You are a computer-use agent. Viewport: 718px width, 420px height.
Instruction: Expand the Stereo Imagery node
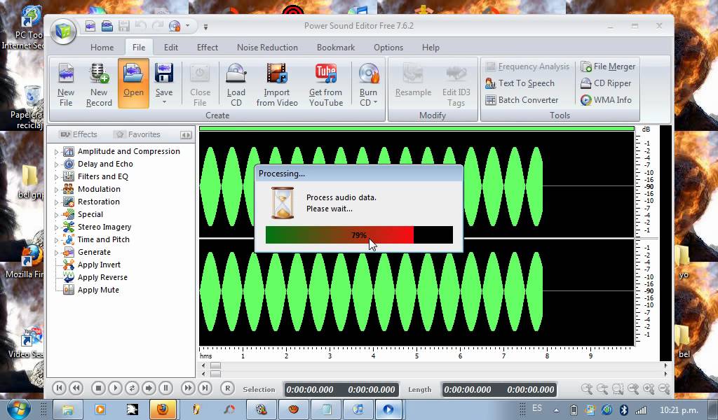coord(56,227)
